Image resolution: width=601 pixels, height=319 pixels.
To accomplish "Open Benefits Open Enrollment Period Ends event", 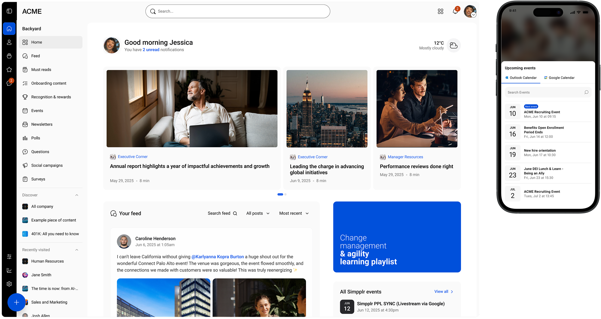I will point(548,132).
